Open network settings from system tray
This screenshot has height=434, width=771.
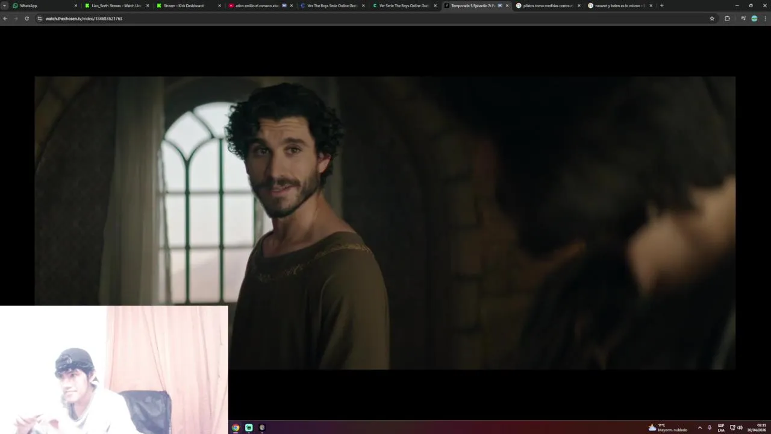pyautogui.click(x=732, y=427)
